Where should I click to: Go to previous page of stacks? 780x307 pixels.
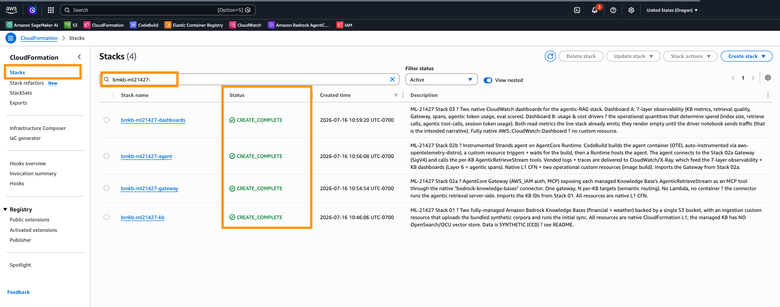(733, 78)
